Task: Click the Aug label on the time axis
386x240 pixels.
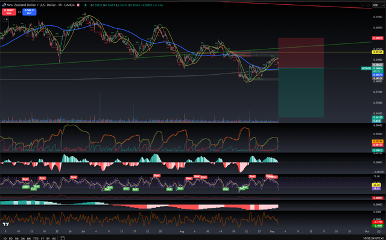Action: (182, 232)
